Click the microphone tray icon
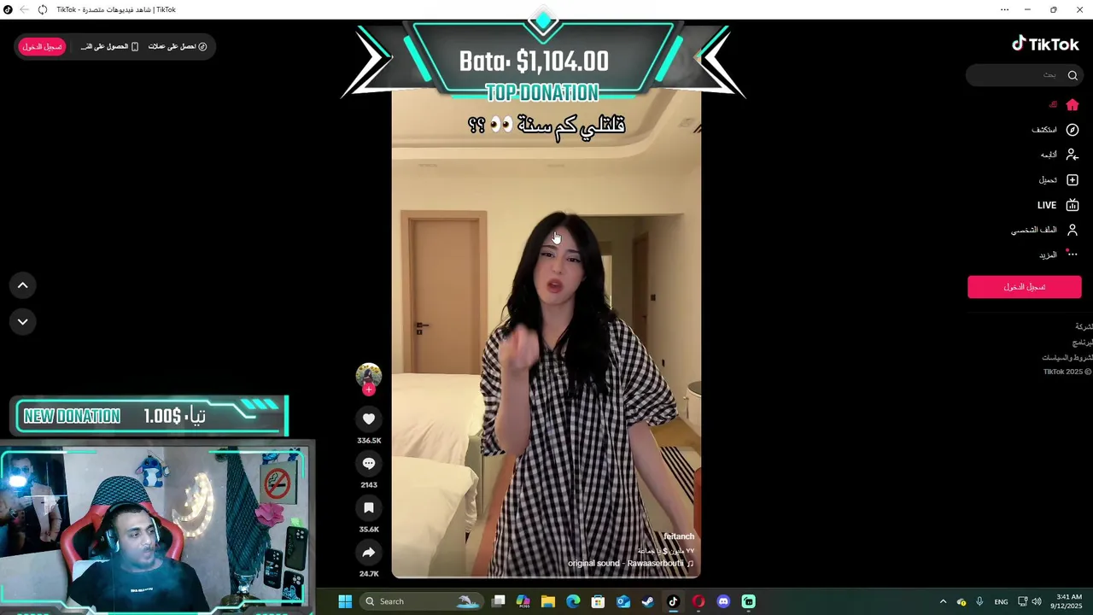The image size is (1093, 615). click(x=979, y=601)
